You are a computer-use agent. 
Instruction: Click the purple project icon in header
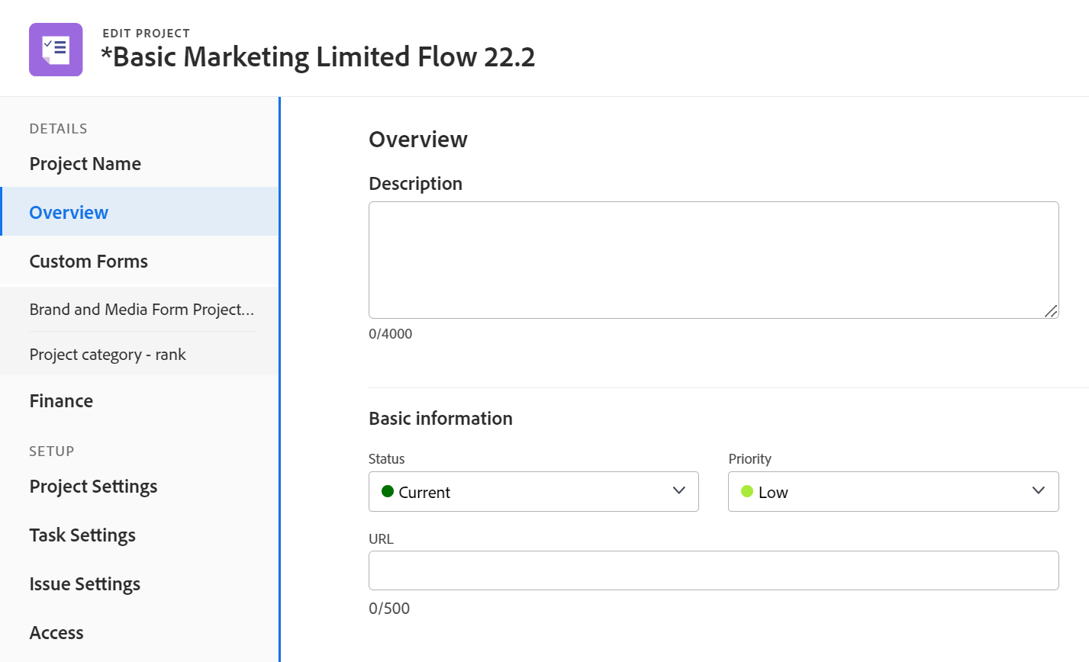tap(56, 50)
